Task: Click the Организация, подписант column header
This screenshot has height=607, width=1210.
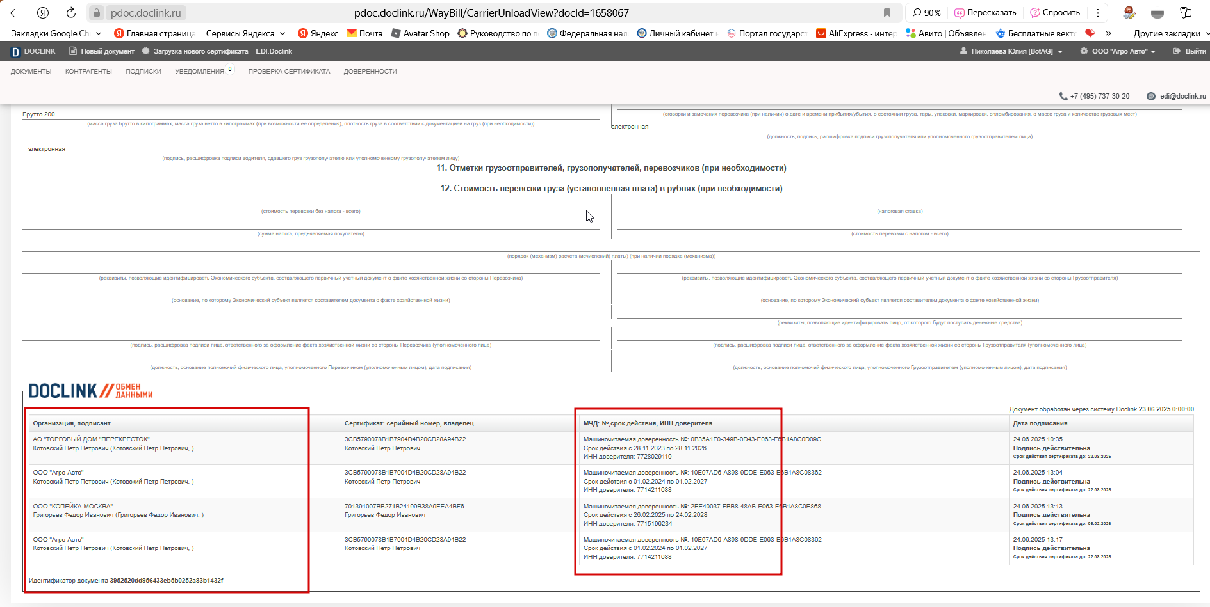Action: (x=72, y=423)
